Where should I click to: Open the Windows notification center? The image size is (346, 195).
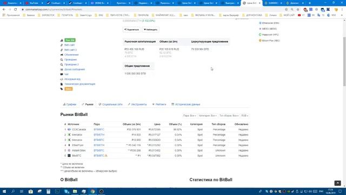[x=340, y=191]
